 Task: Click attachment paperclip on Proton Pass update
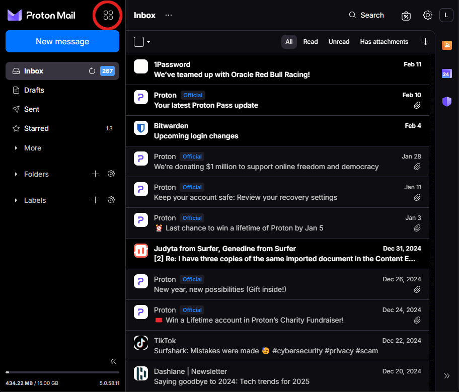417,105
